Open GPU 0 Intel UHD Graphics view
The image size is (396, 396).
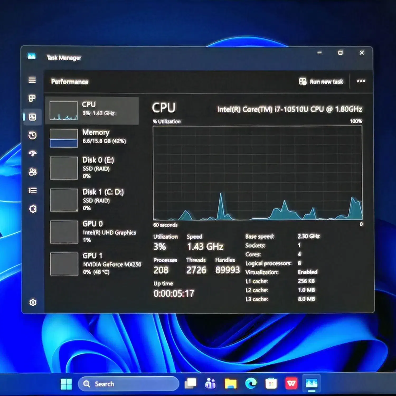[x=92, y=232]
